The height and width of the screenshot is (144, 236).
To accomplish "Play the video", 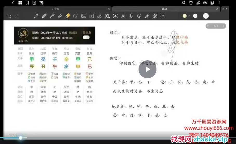I will click(x=147, y=69).
